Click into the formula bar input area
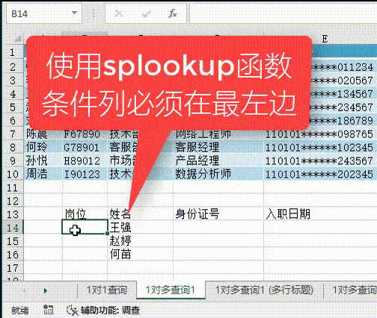 click(283, 13)
